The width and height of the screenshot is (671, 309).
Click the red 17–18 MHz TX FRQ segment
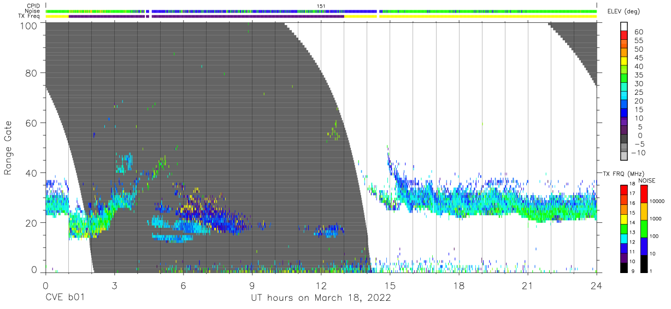coord(625,189)
